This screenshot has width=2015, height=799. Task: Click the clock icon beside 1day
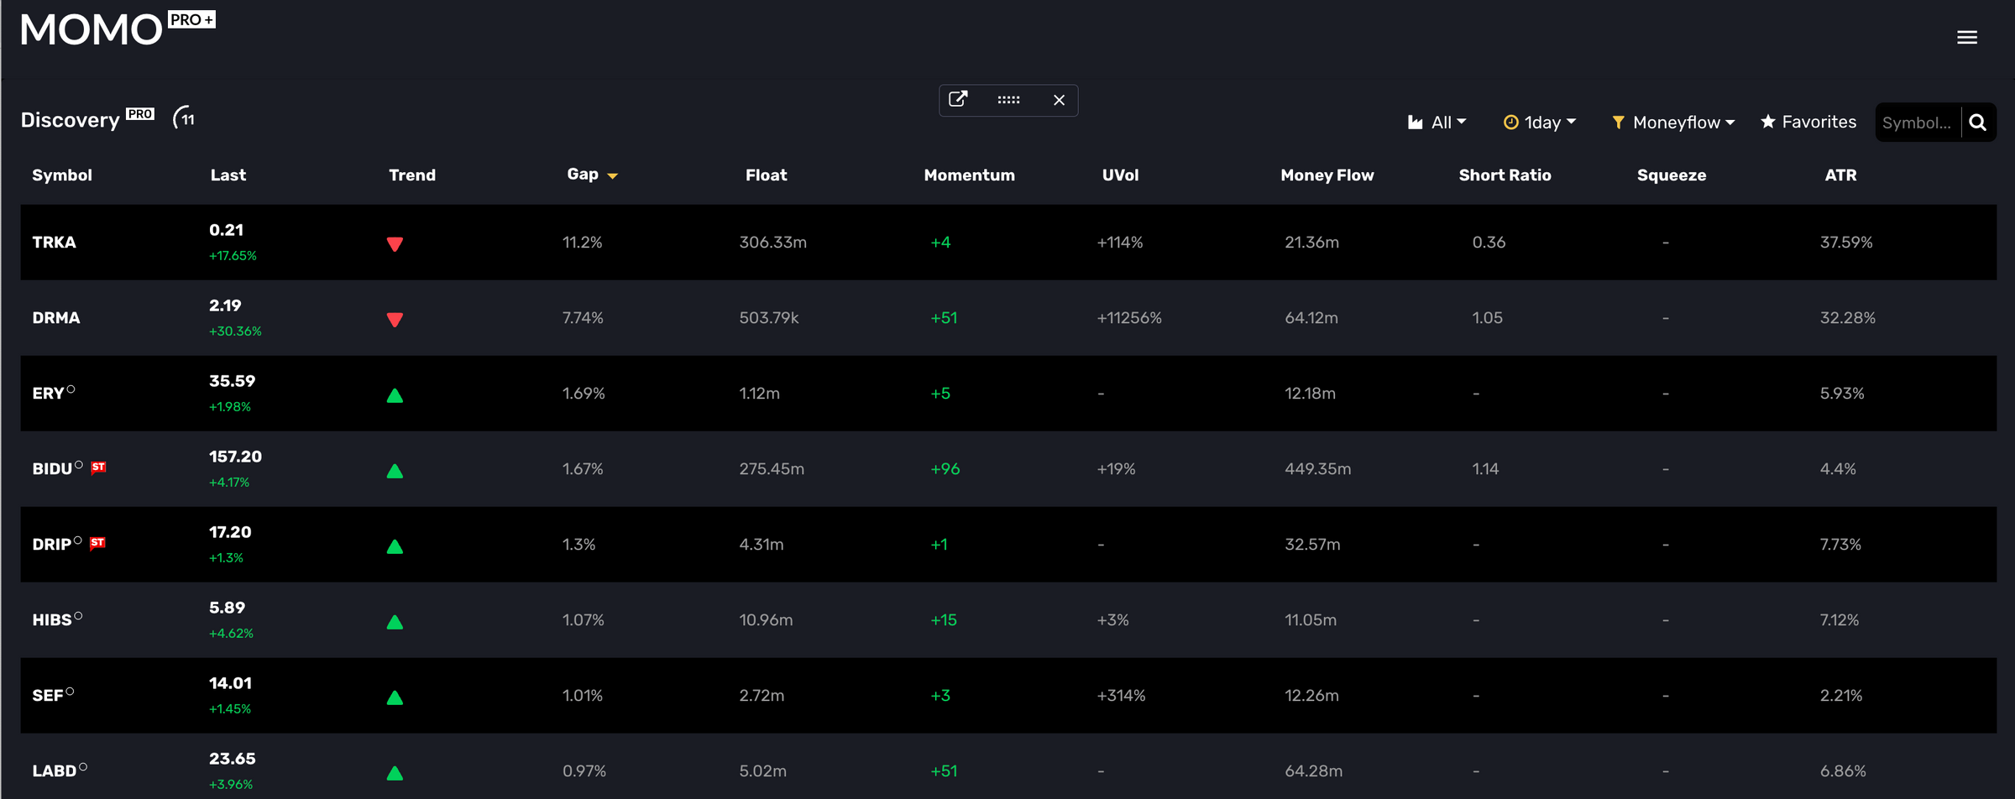point(1510,122)
